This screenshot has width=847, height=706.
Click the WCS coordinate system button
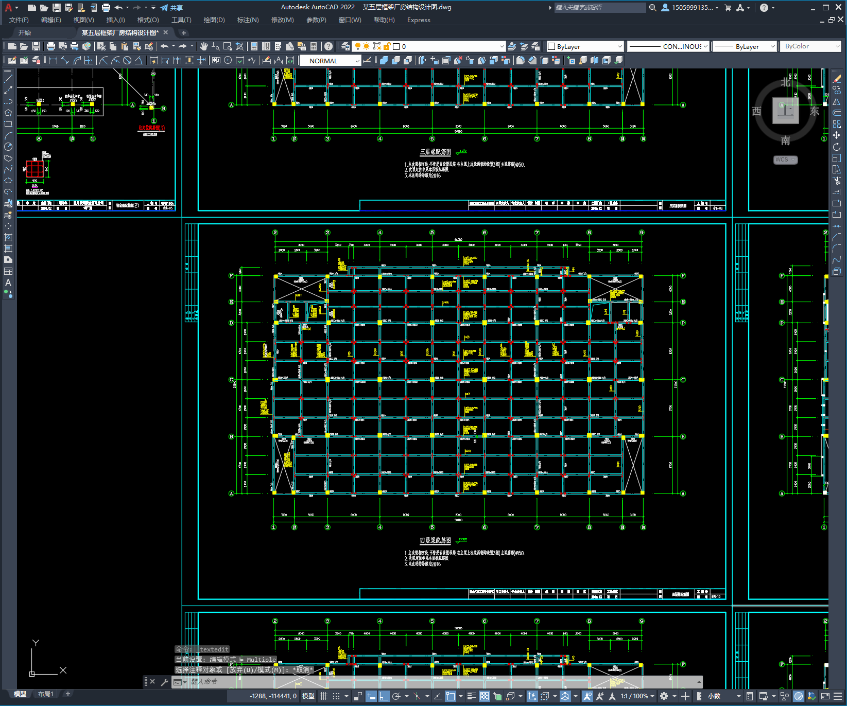tap(785, 160)
